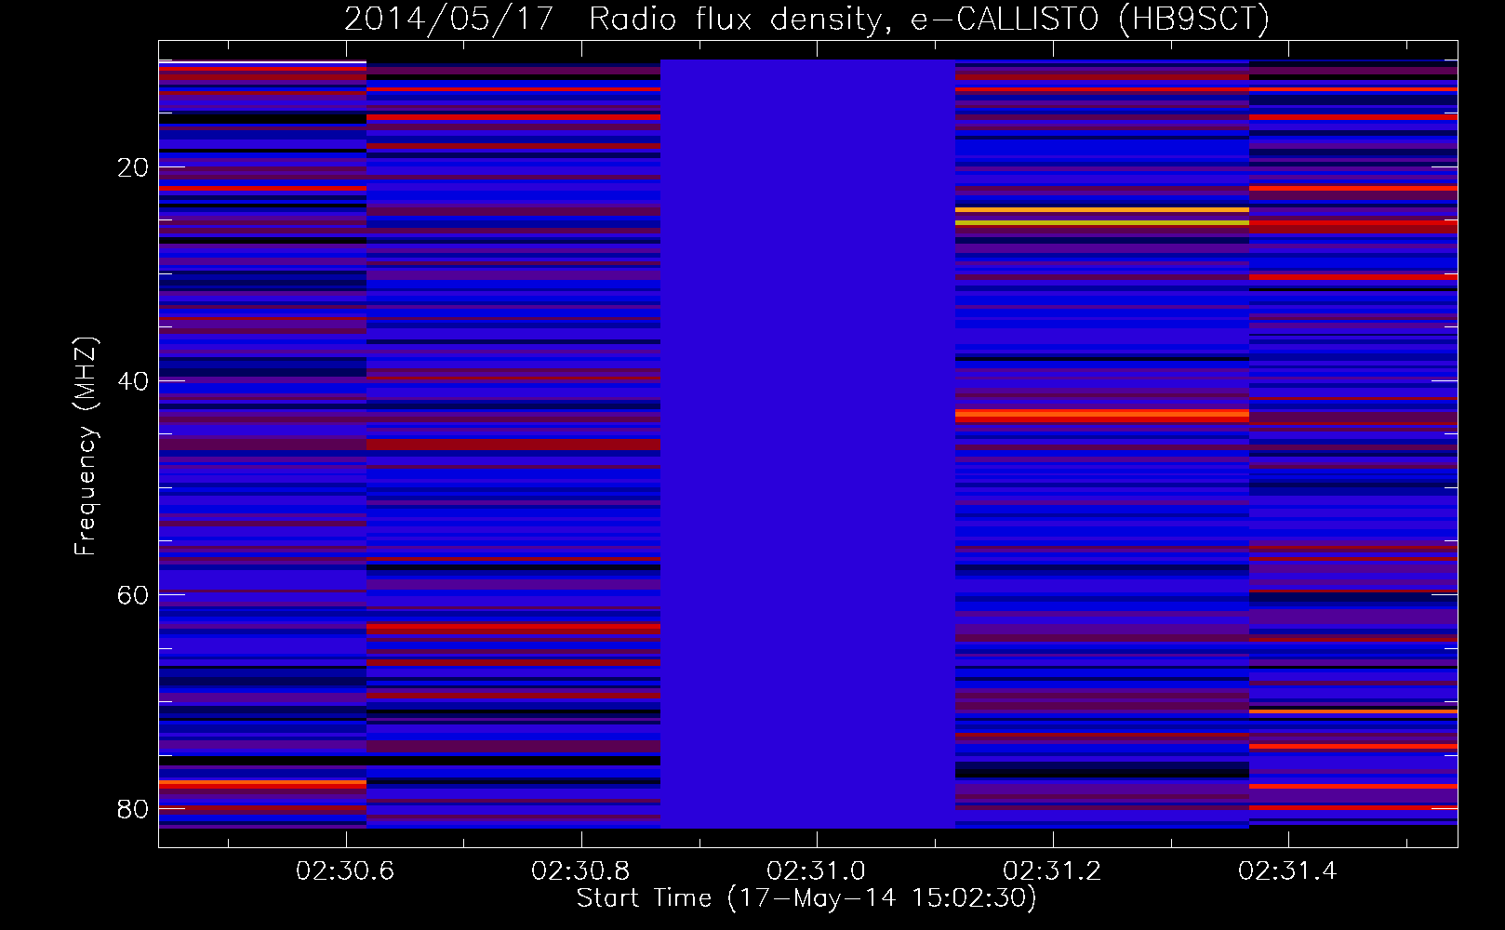
Task: Select the x-axis tick label '02:31.4'
Action: pos(1287,870)
